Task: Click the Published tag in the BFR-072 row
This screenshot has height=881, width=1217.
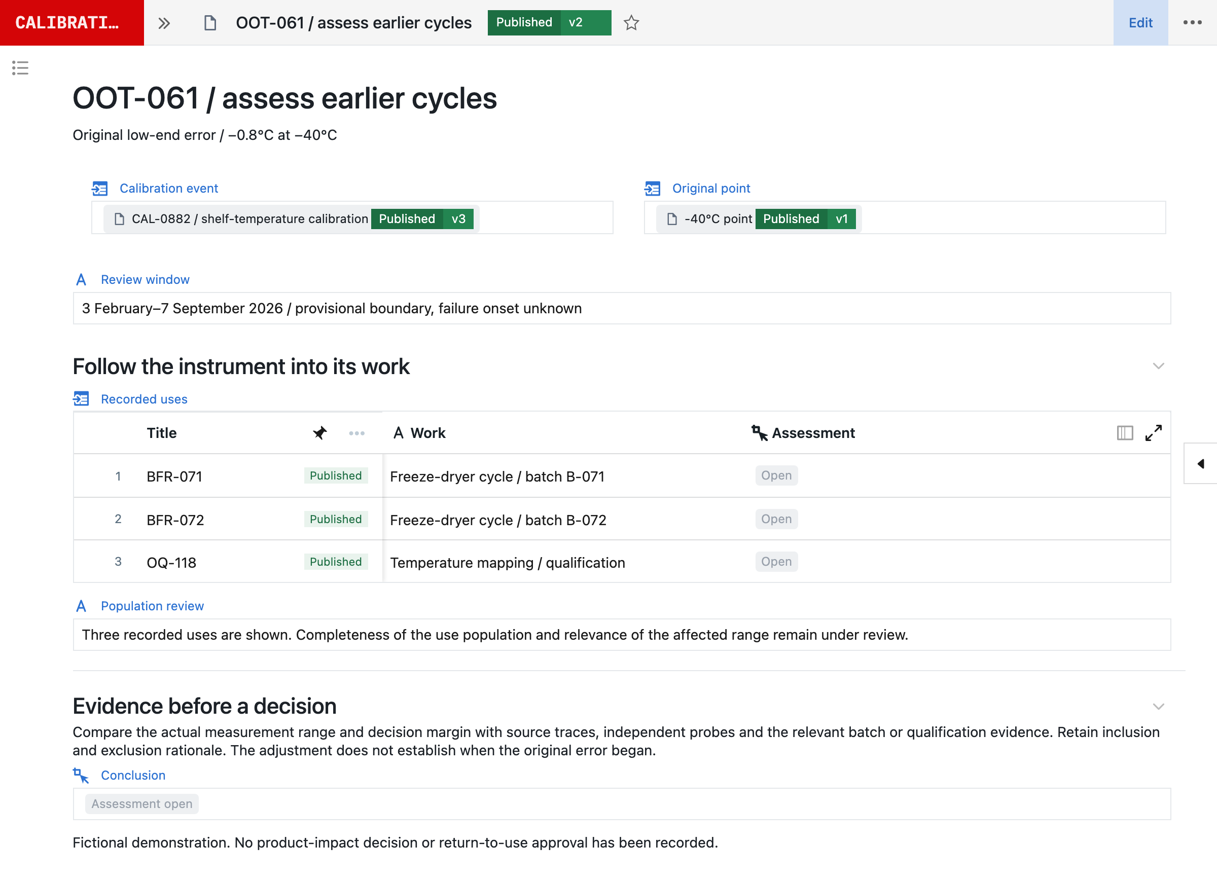Action: (335, 519)
